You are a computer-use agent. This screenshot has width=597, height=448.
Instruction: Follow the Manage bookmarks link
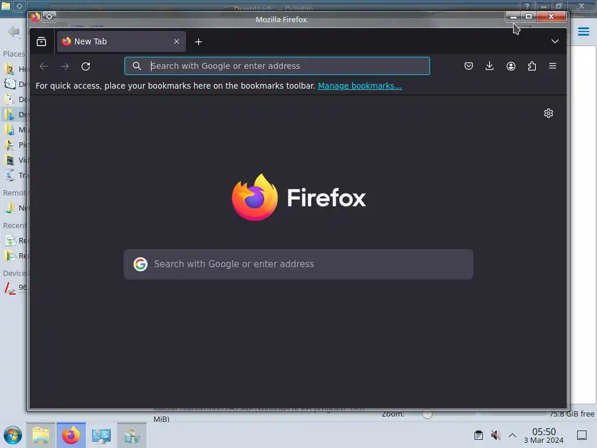point(360,86)
